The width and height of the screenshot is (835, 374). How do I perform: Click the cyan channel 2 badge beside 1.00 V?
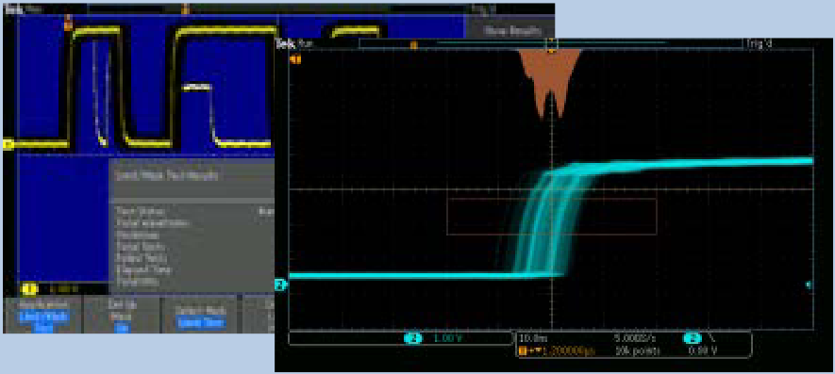coord(413,338)
